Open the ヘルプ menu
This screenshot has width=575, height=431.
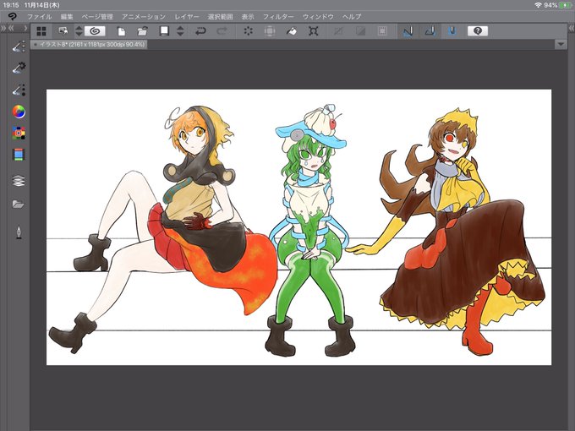coord(352,17)
